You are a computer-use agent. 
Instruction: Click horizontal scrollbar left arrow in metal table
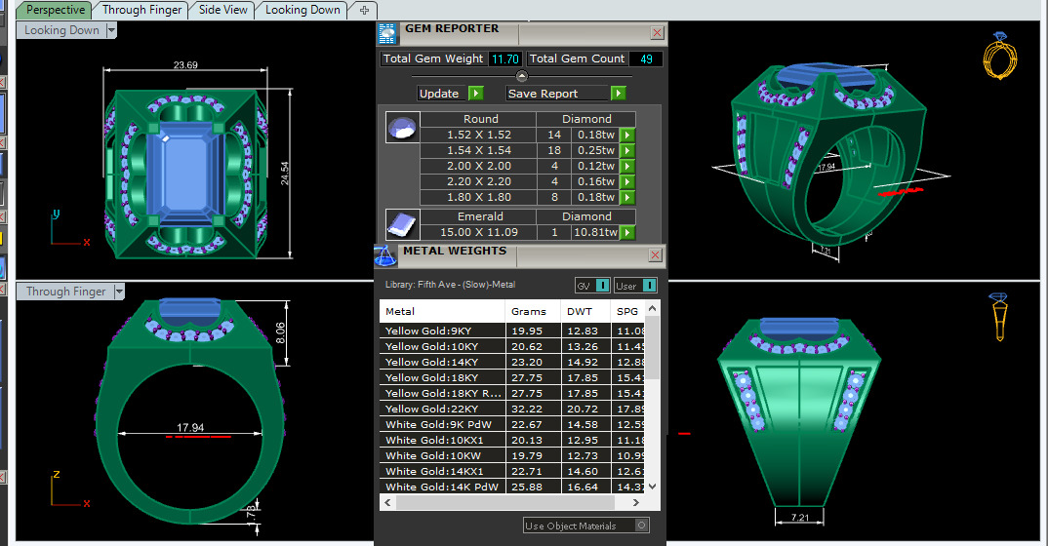coord(388,503)
